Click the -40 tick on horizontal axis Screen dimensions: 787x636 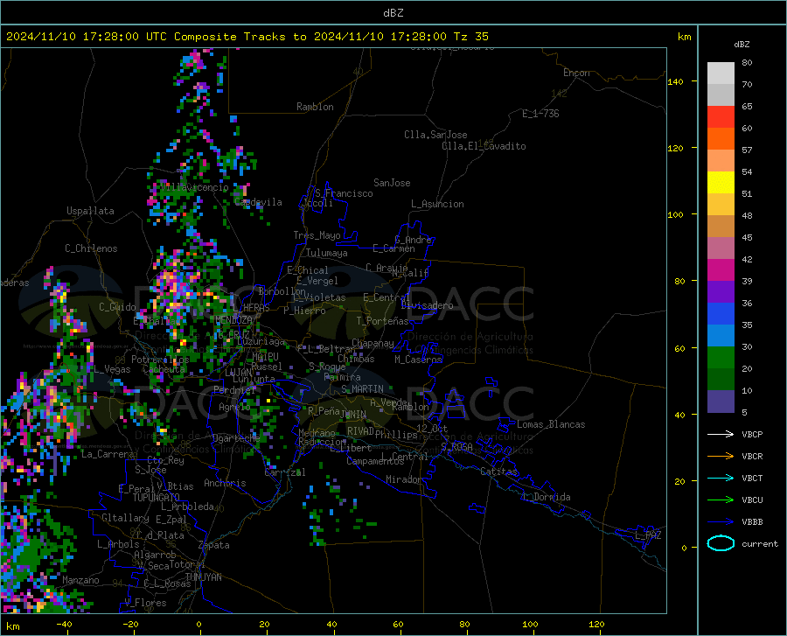[64, 625]
